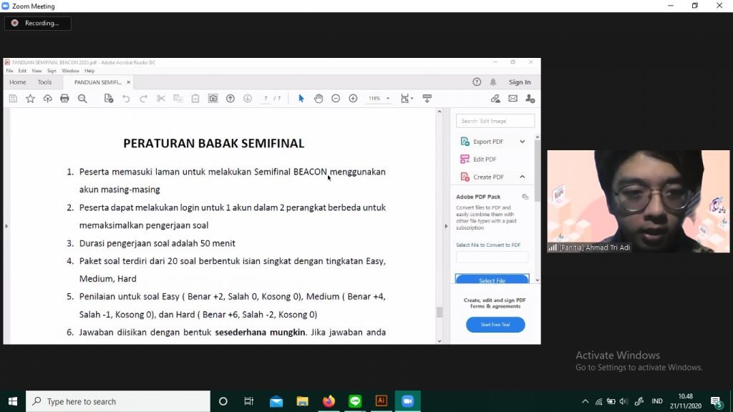
Task: Click the zoom in plus icon
Action: click(353, 99)
